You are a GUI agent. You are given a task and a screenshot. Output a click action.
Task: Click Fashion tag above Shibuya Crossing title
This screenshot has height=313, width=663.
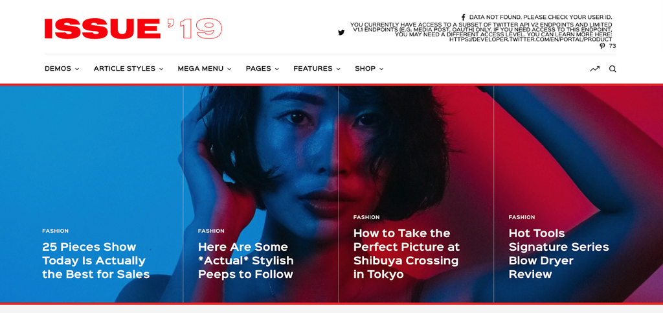(x=366, y=217)
